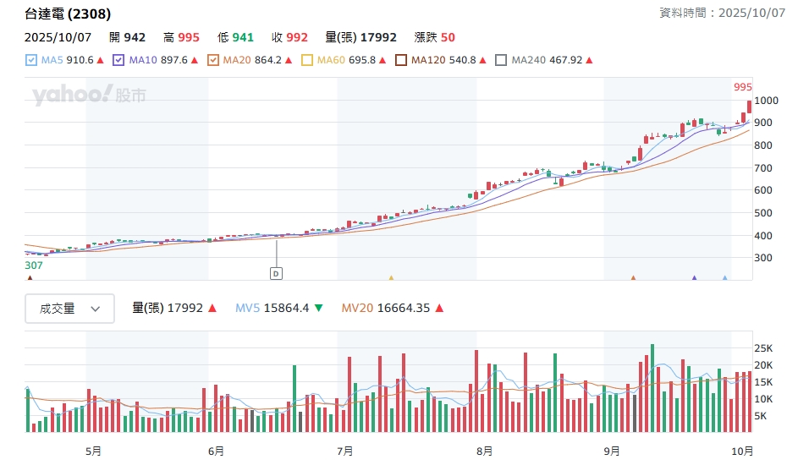Click the 台達電 (2308) stock title
798x465 pixels.
[x=68, y=14]
